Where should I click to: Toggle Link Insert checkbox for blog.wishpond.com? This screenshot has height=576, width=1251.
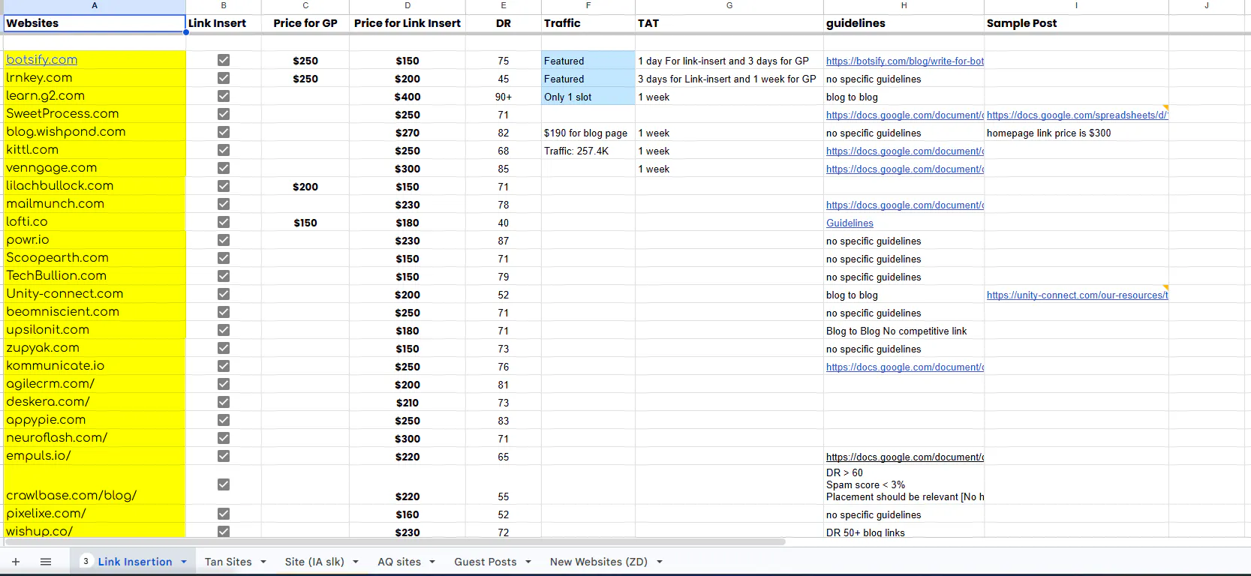[x=224, y=132]
